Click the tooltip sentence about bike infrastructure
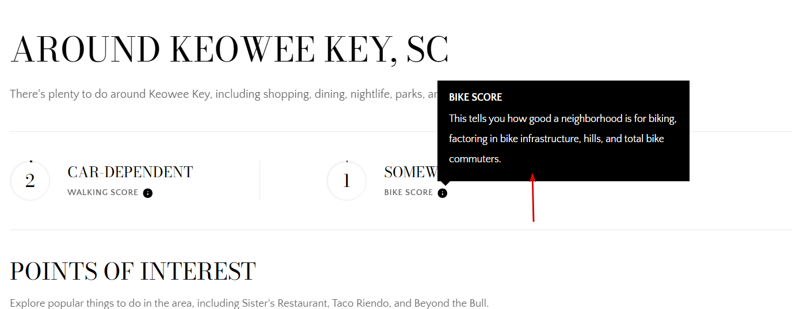792x309 pixels. click(x=562, y=139)
